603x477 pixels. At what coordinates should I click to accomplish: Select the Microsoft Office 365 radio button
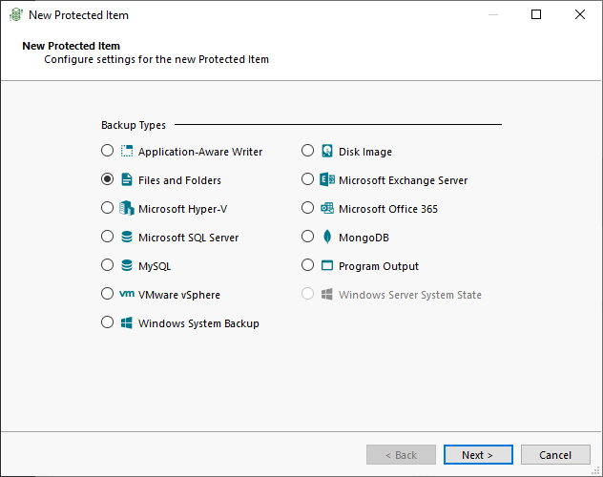point(307,208)
